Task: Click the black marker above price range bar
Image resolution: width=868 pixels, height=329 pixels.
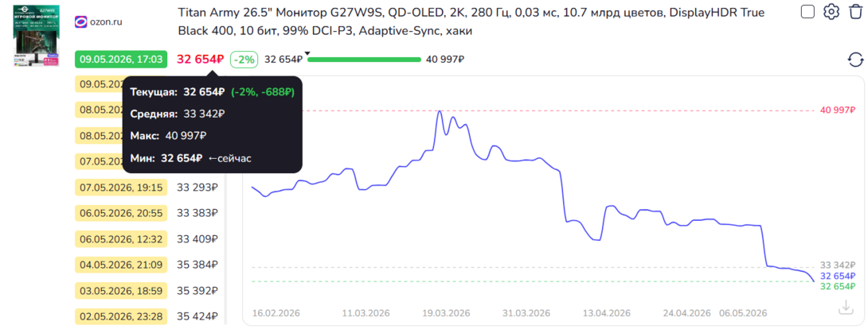Action: point(308,53)
